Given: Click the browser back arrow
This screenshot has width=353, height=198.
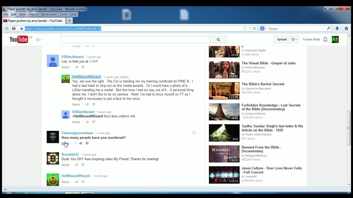Looking at the screenshot, I should point(7,28).
